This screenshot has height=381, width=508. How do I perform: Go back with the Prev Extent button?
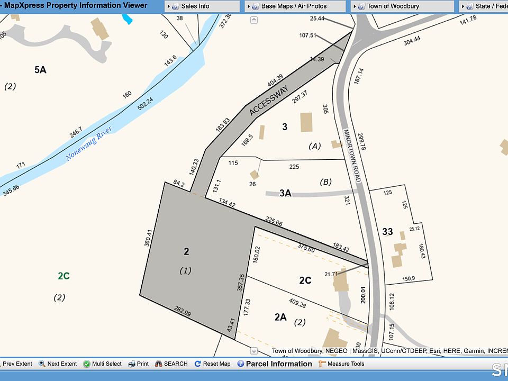click(17, 364)
